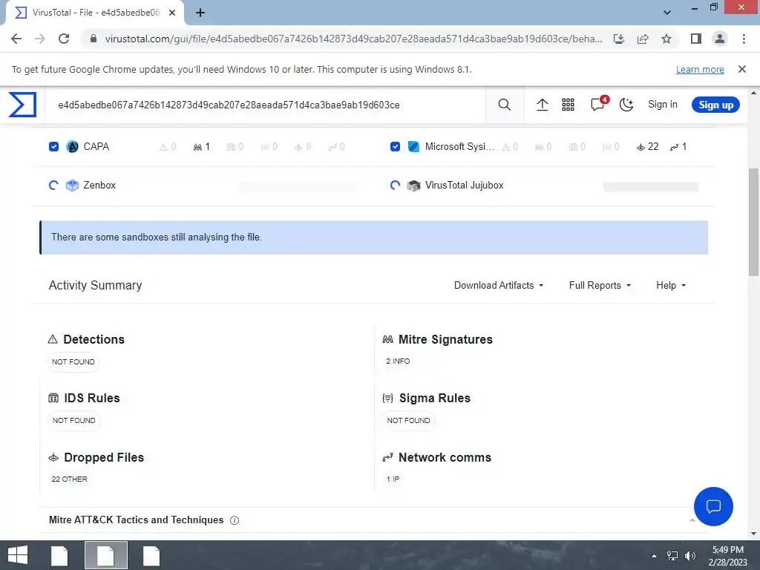Click the upload file arrow icon
Viewport: 760px width, 570px height.
[x=543, y=105]
